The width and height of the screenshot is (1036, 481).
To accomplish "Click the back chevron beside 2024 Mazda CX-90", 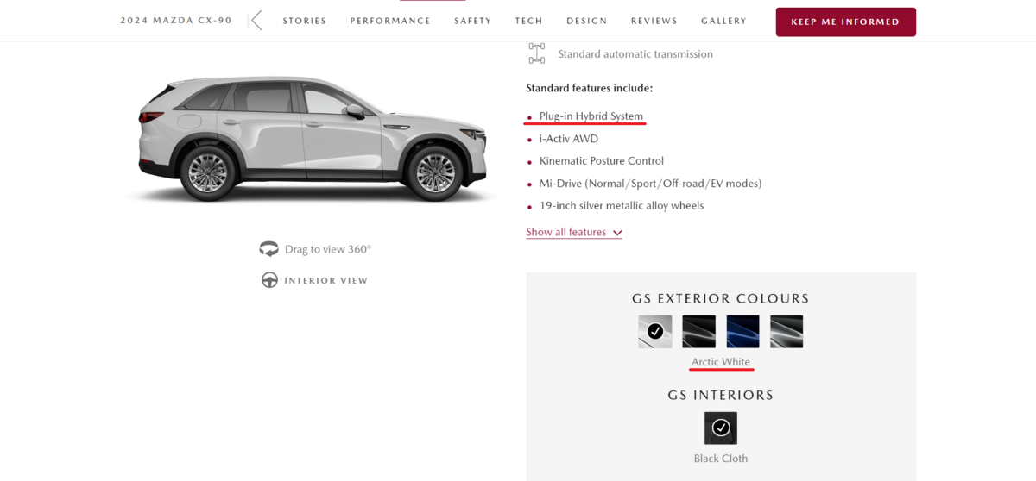I will click(256, 21).
